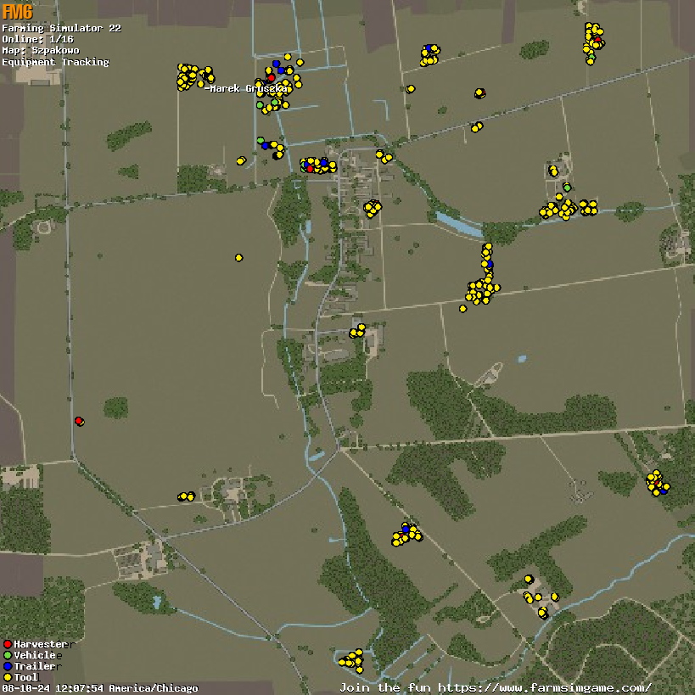Click the red Harvester dot in the legend
The width and height of the screenshot is (695, 695).
coord(8,644)
